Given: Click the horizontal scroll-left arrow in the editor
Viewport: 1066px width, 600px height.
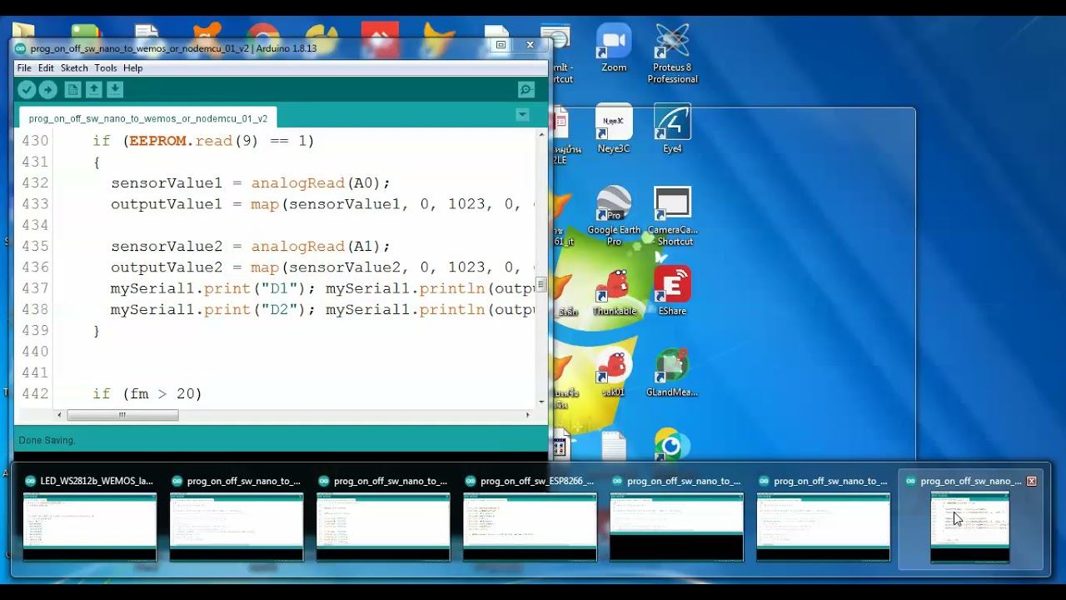Looking at the screenshot, I should pos(58,415).
